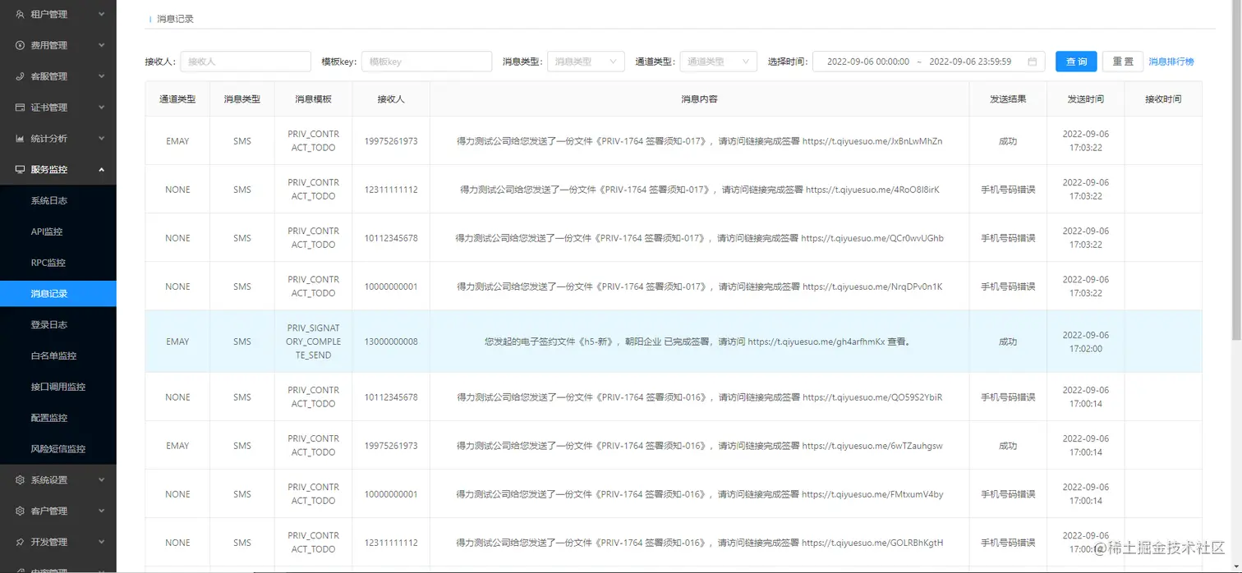Screen dimensions: 1242x573
Task: Open the calendar icon in date range
Action: tap(1032, 62)
